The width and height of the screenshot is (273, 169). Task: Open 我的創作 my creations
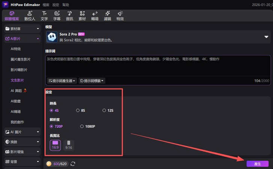click(17, 122)
